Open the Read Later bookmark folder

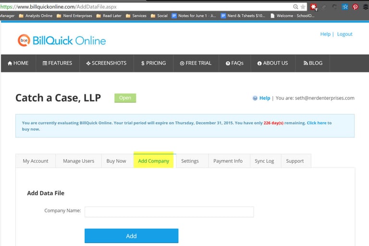(x=109, y=16)
